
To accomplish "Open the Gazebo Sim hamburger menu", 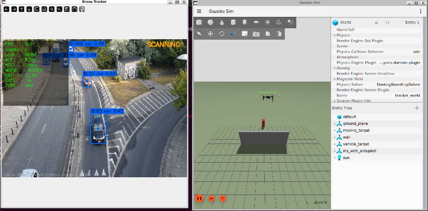I will pyautogui.click(x=199, y=11).
